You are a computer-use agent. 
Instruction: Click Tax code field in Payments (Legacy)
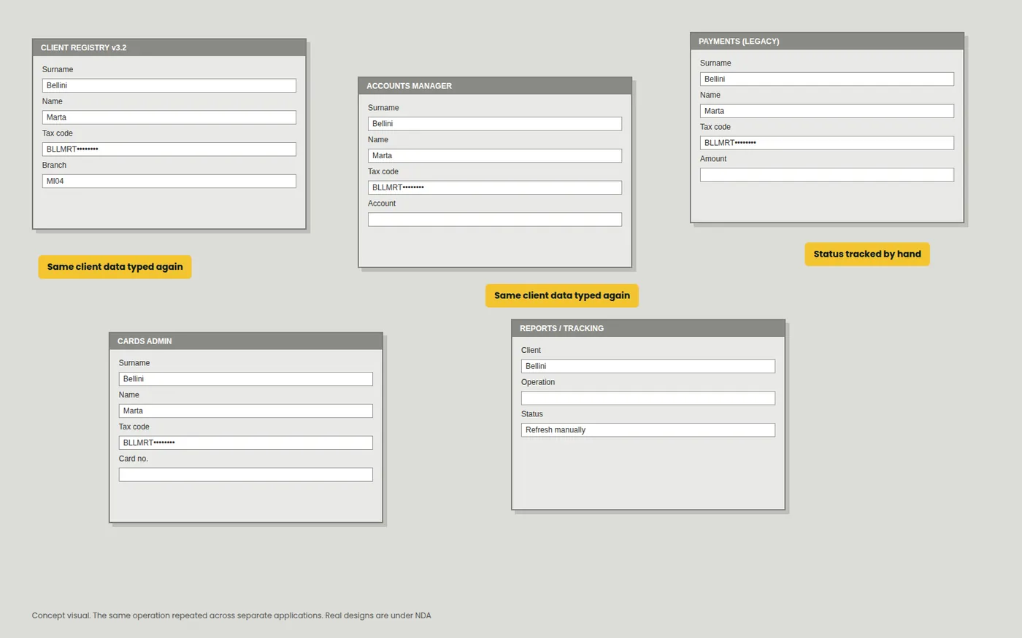click(x=827, y=144)
